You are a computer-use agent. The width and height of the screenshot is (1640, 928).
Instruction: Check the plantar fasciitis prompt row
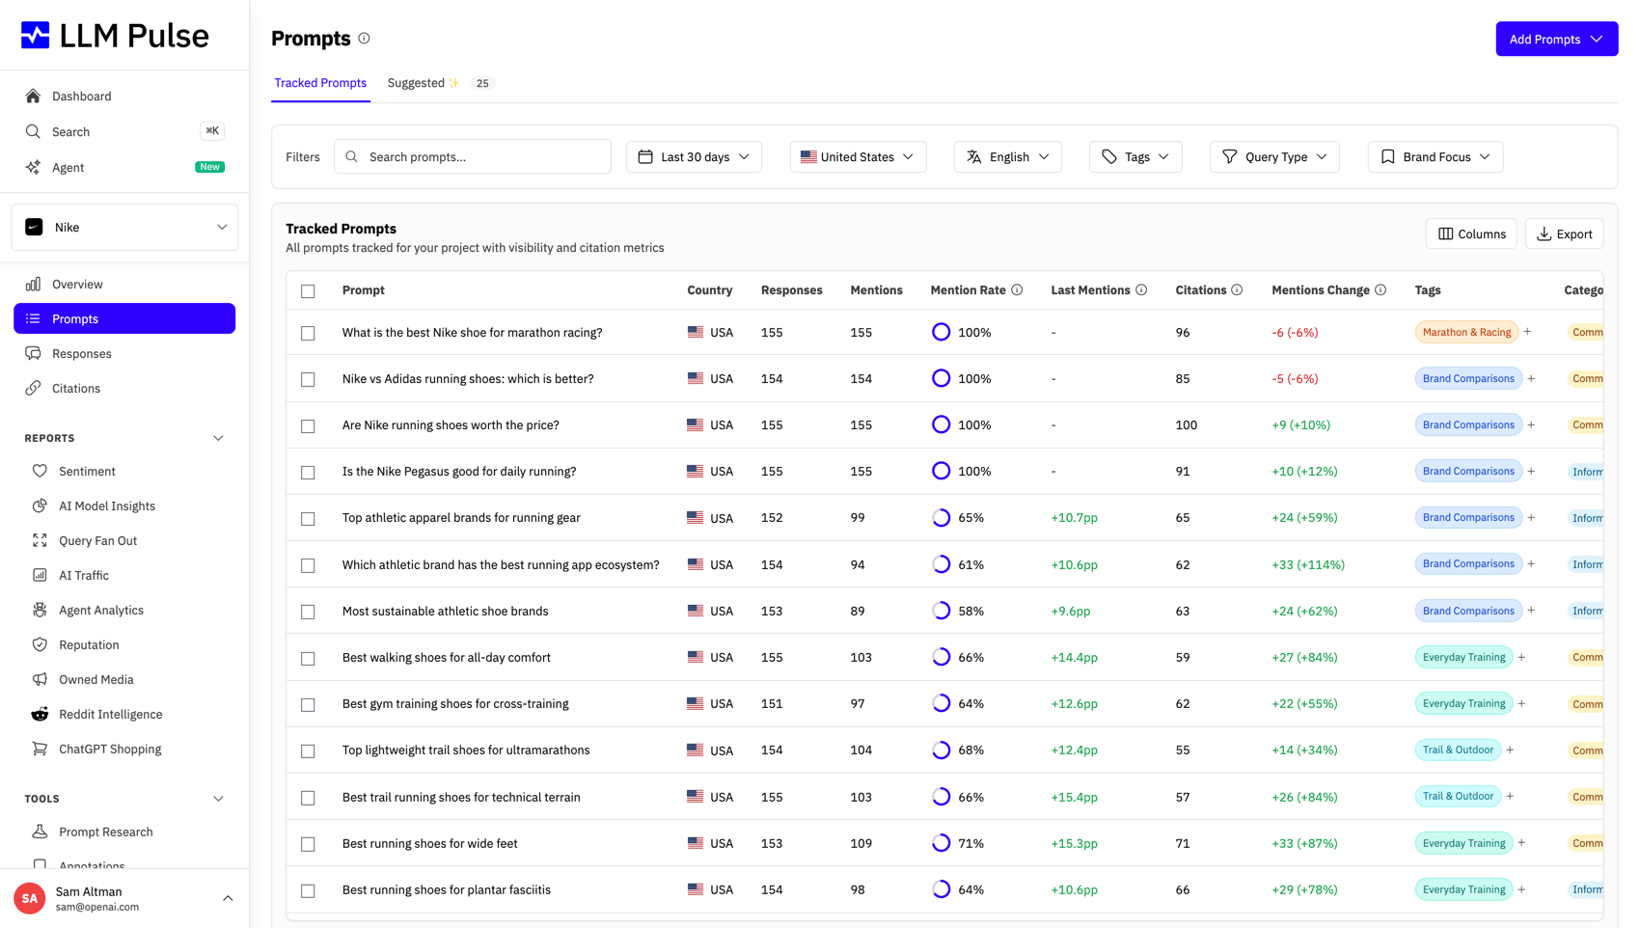308,890
